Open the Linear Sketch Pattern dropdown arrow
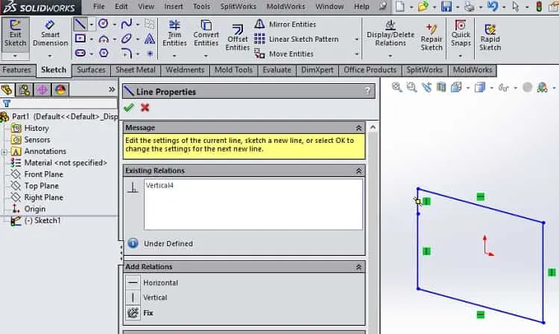The image size is (559, 334). (x=356, y=39)
